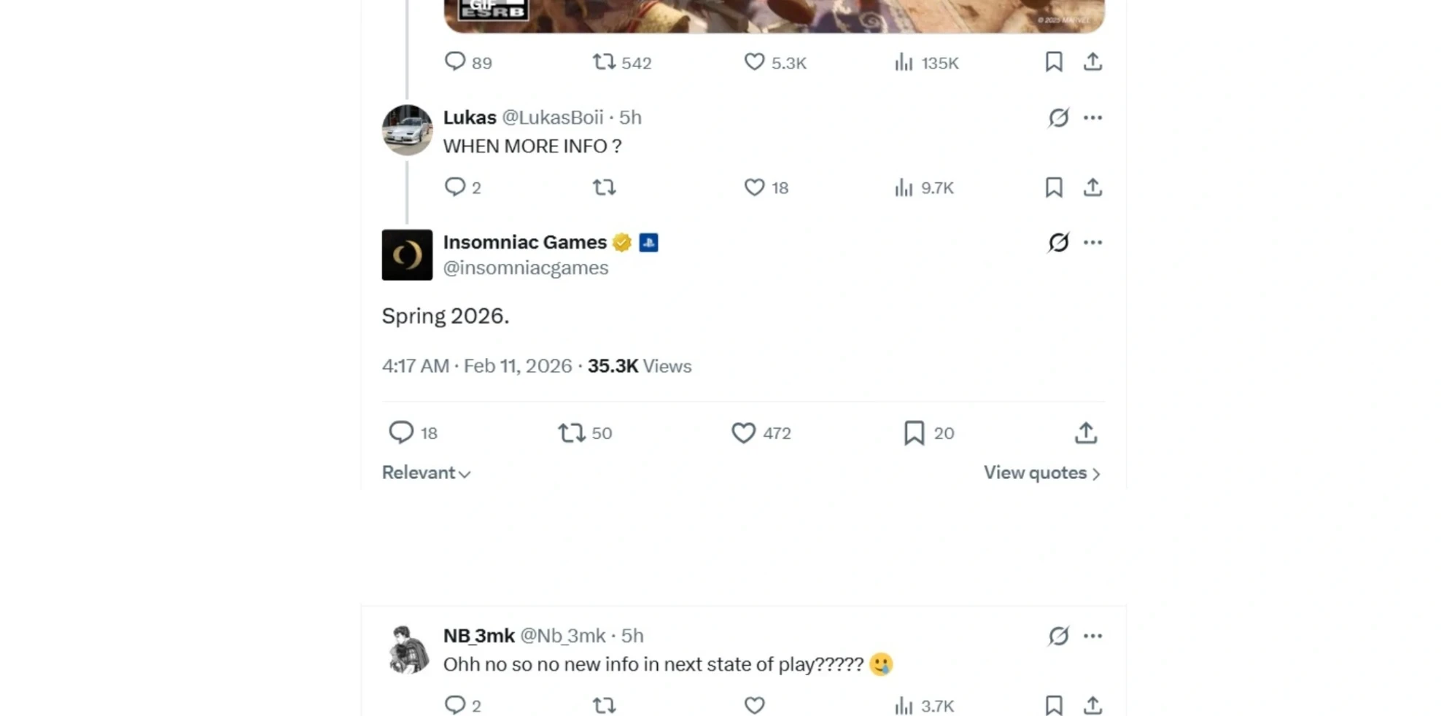Share the top post with 135K views
Viewport: 1444px width, 716px height.
point(1092,62)
